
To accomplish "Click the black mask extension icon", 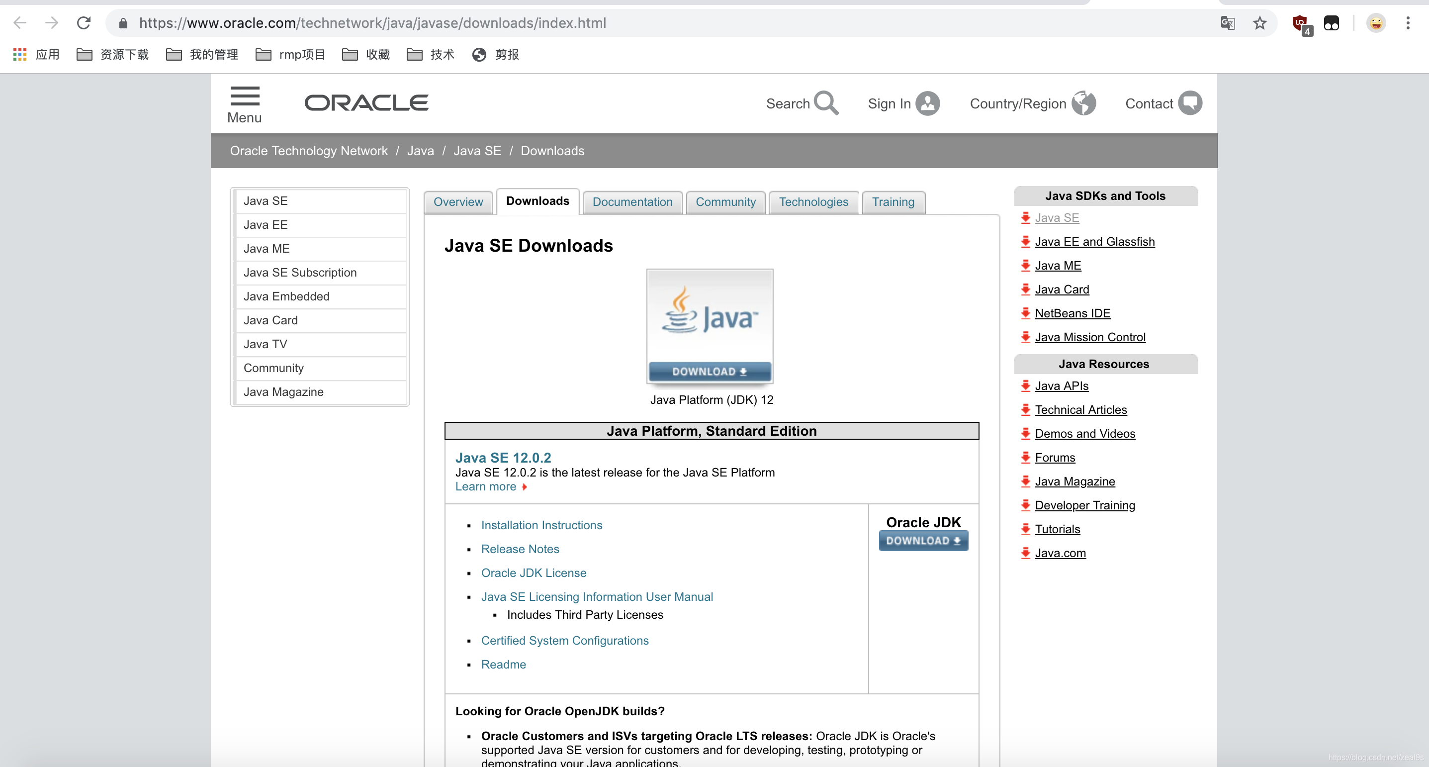I will [1332, 23].
